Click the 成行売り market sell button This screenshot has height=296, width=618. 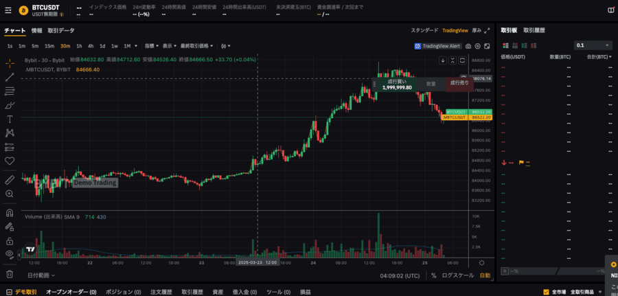pyautogui.click(x=459, y=83)
